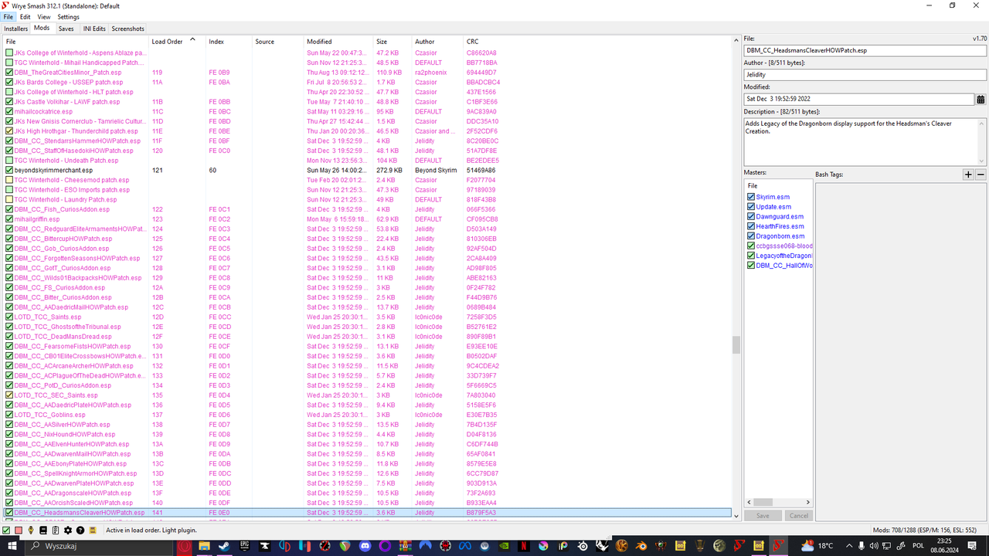Click the help question mark icon in status bar
Viewport: 989px width, 556px height.
(80, 531)
